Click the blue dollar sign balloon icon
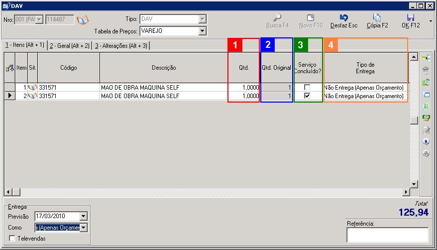The image size is (437, 250). tap(426, 142)
